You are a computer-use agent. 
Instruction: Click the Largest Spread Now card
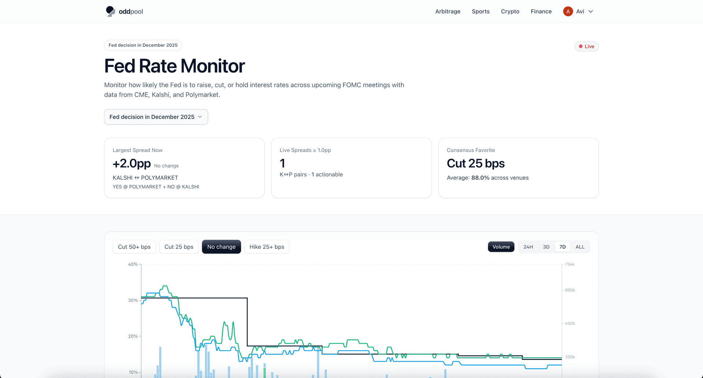pyautogui.click(x=184, y=168)
